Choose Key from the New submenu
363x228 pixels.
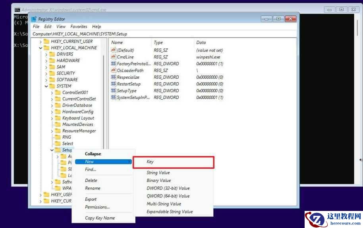pyautogui.click(x=174, y=162)
